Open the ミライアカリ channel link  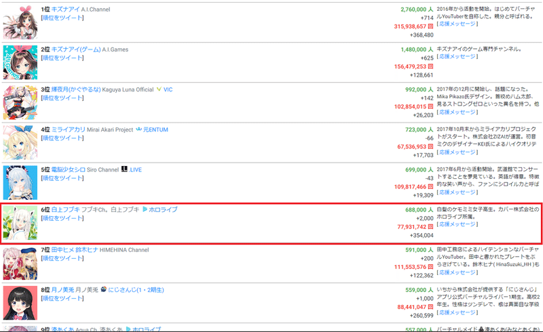click(69, 129)
